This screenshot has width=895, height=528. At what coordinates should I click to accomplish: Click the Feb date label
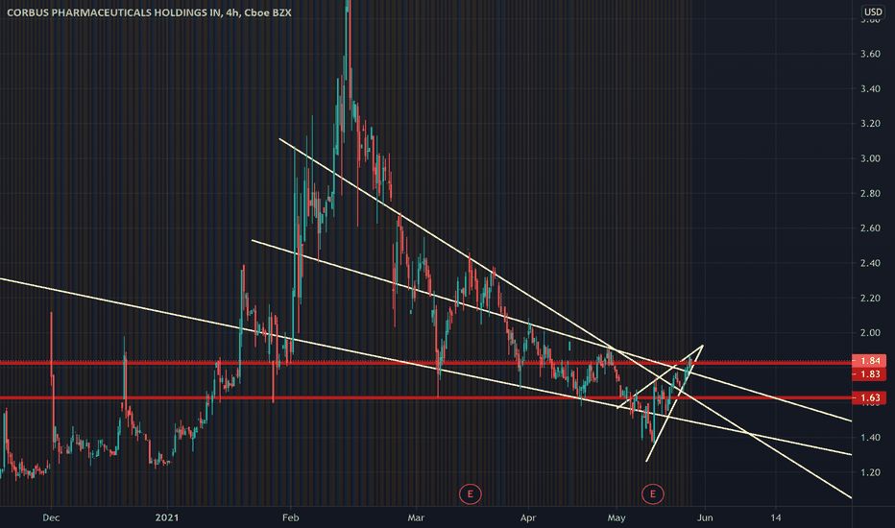291,517
